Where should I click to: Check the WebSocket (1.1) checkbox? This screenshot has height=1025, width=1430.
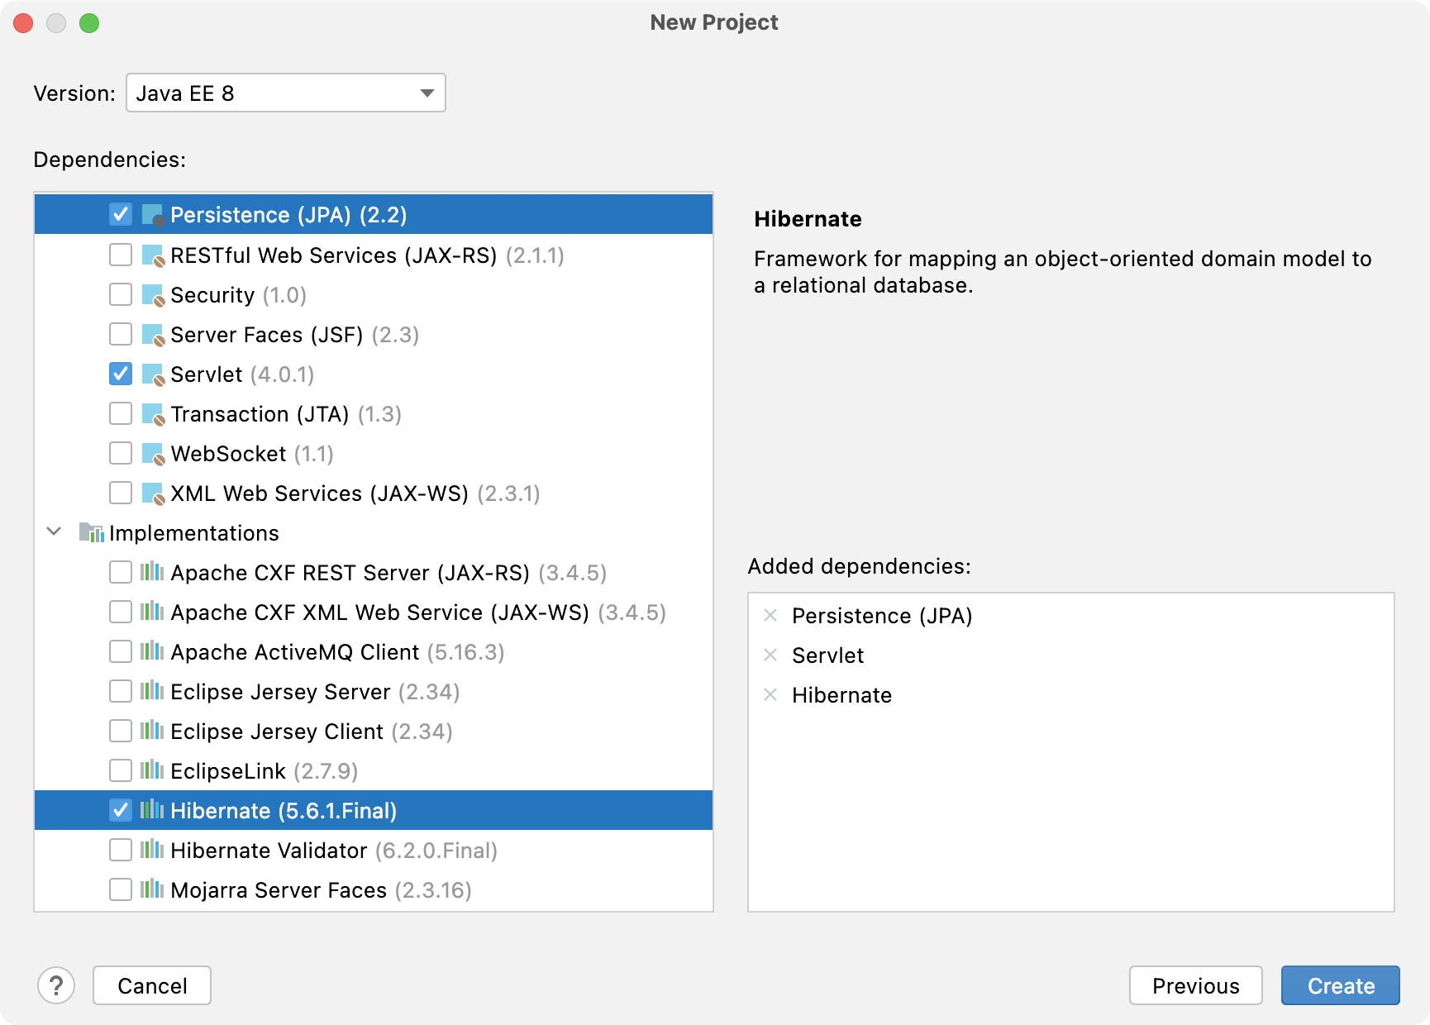point(121,453)
